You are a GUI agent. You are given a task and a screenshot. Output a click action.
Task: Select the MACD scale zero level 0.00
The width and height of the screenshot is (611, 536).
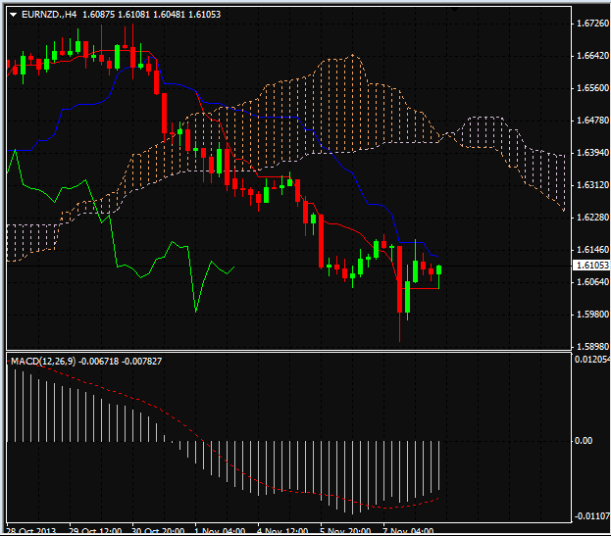[584, 441]
